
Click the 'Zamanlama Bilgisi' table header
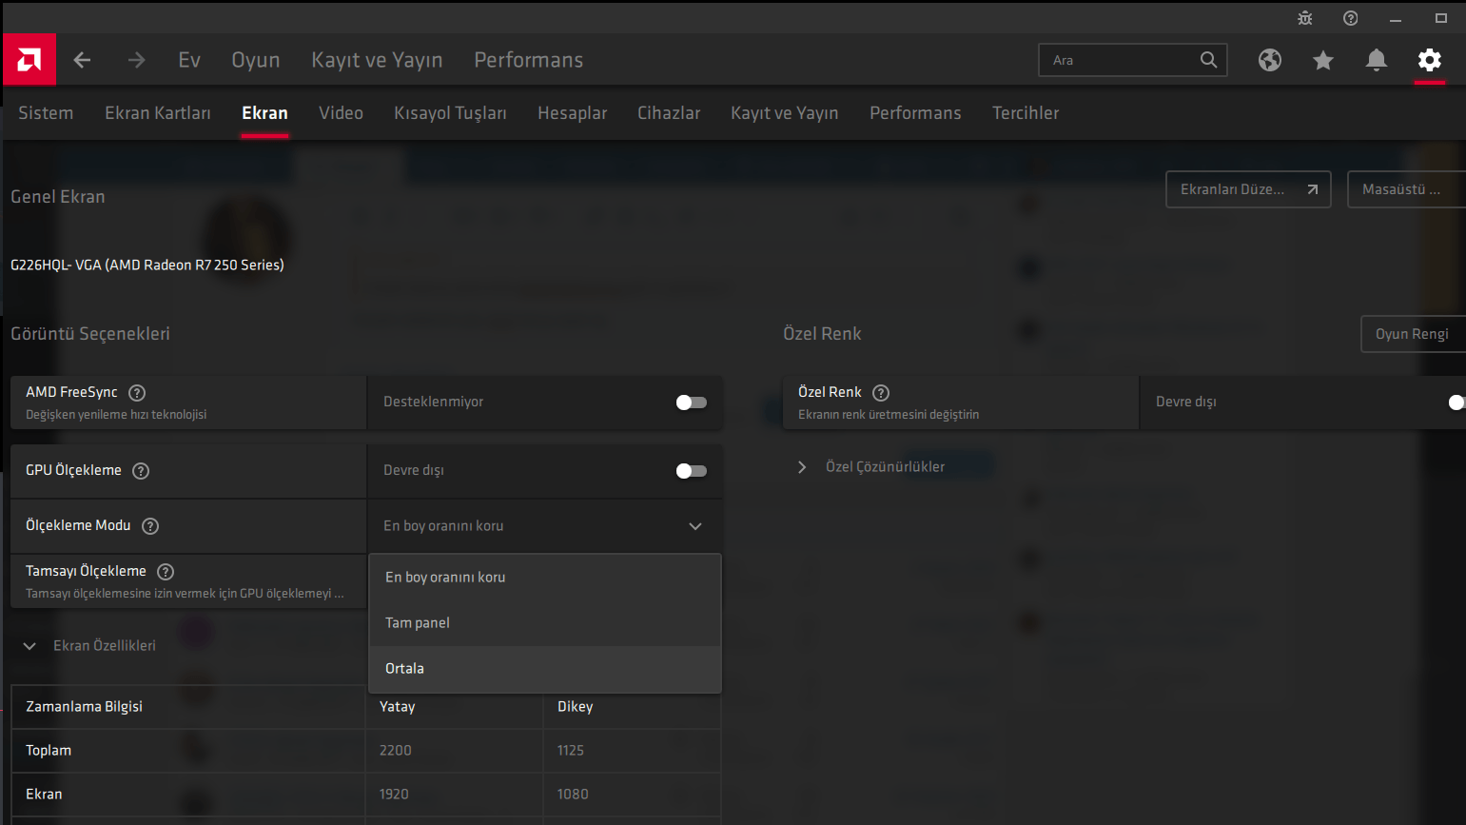tap(84, 707)
